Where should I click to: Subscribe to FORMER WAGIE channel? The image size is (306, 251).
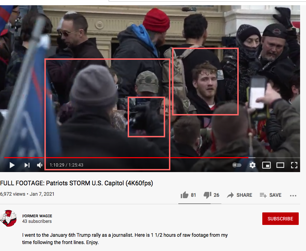[280, 219]
